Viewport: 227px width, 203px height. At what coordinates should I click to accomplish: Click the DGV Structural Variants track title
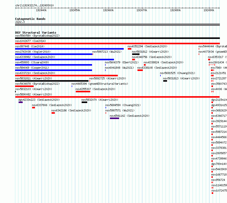pos(36,33)
